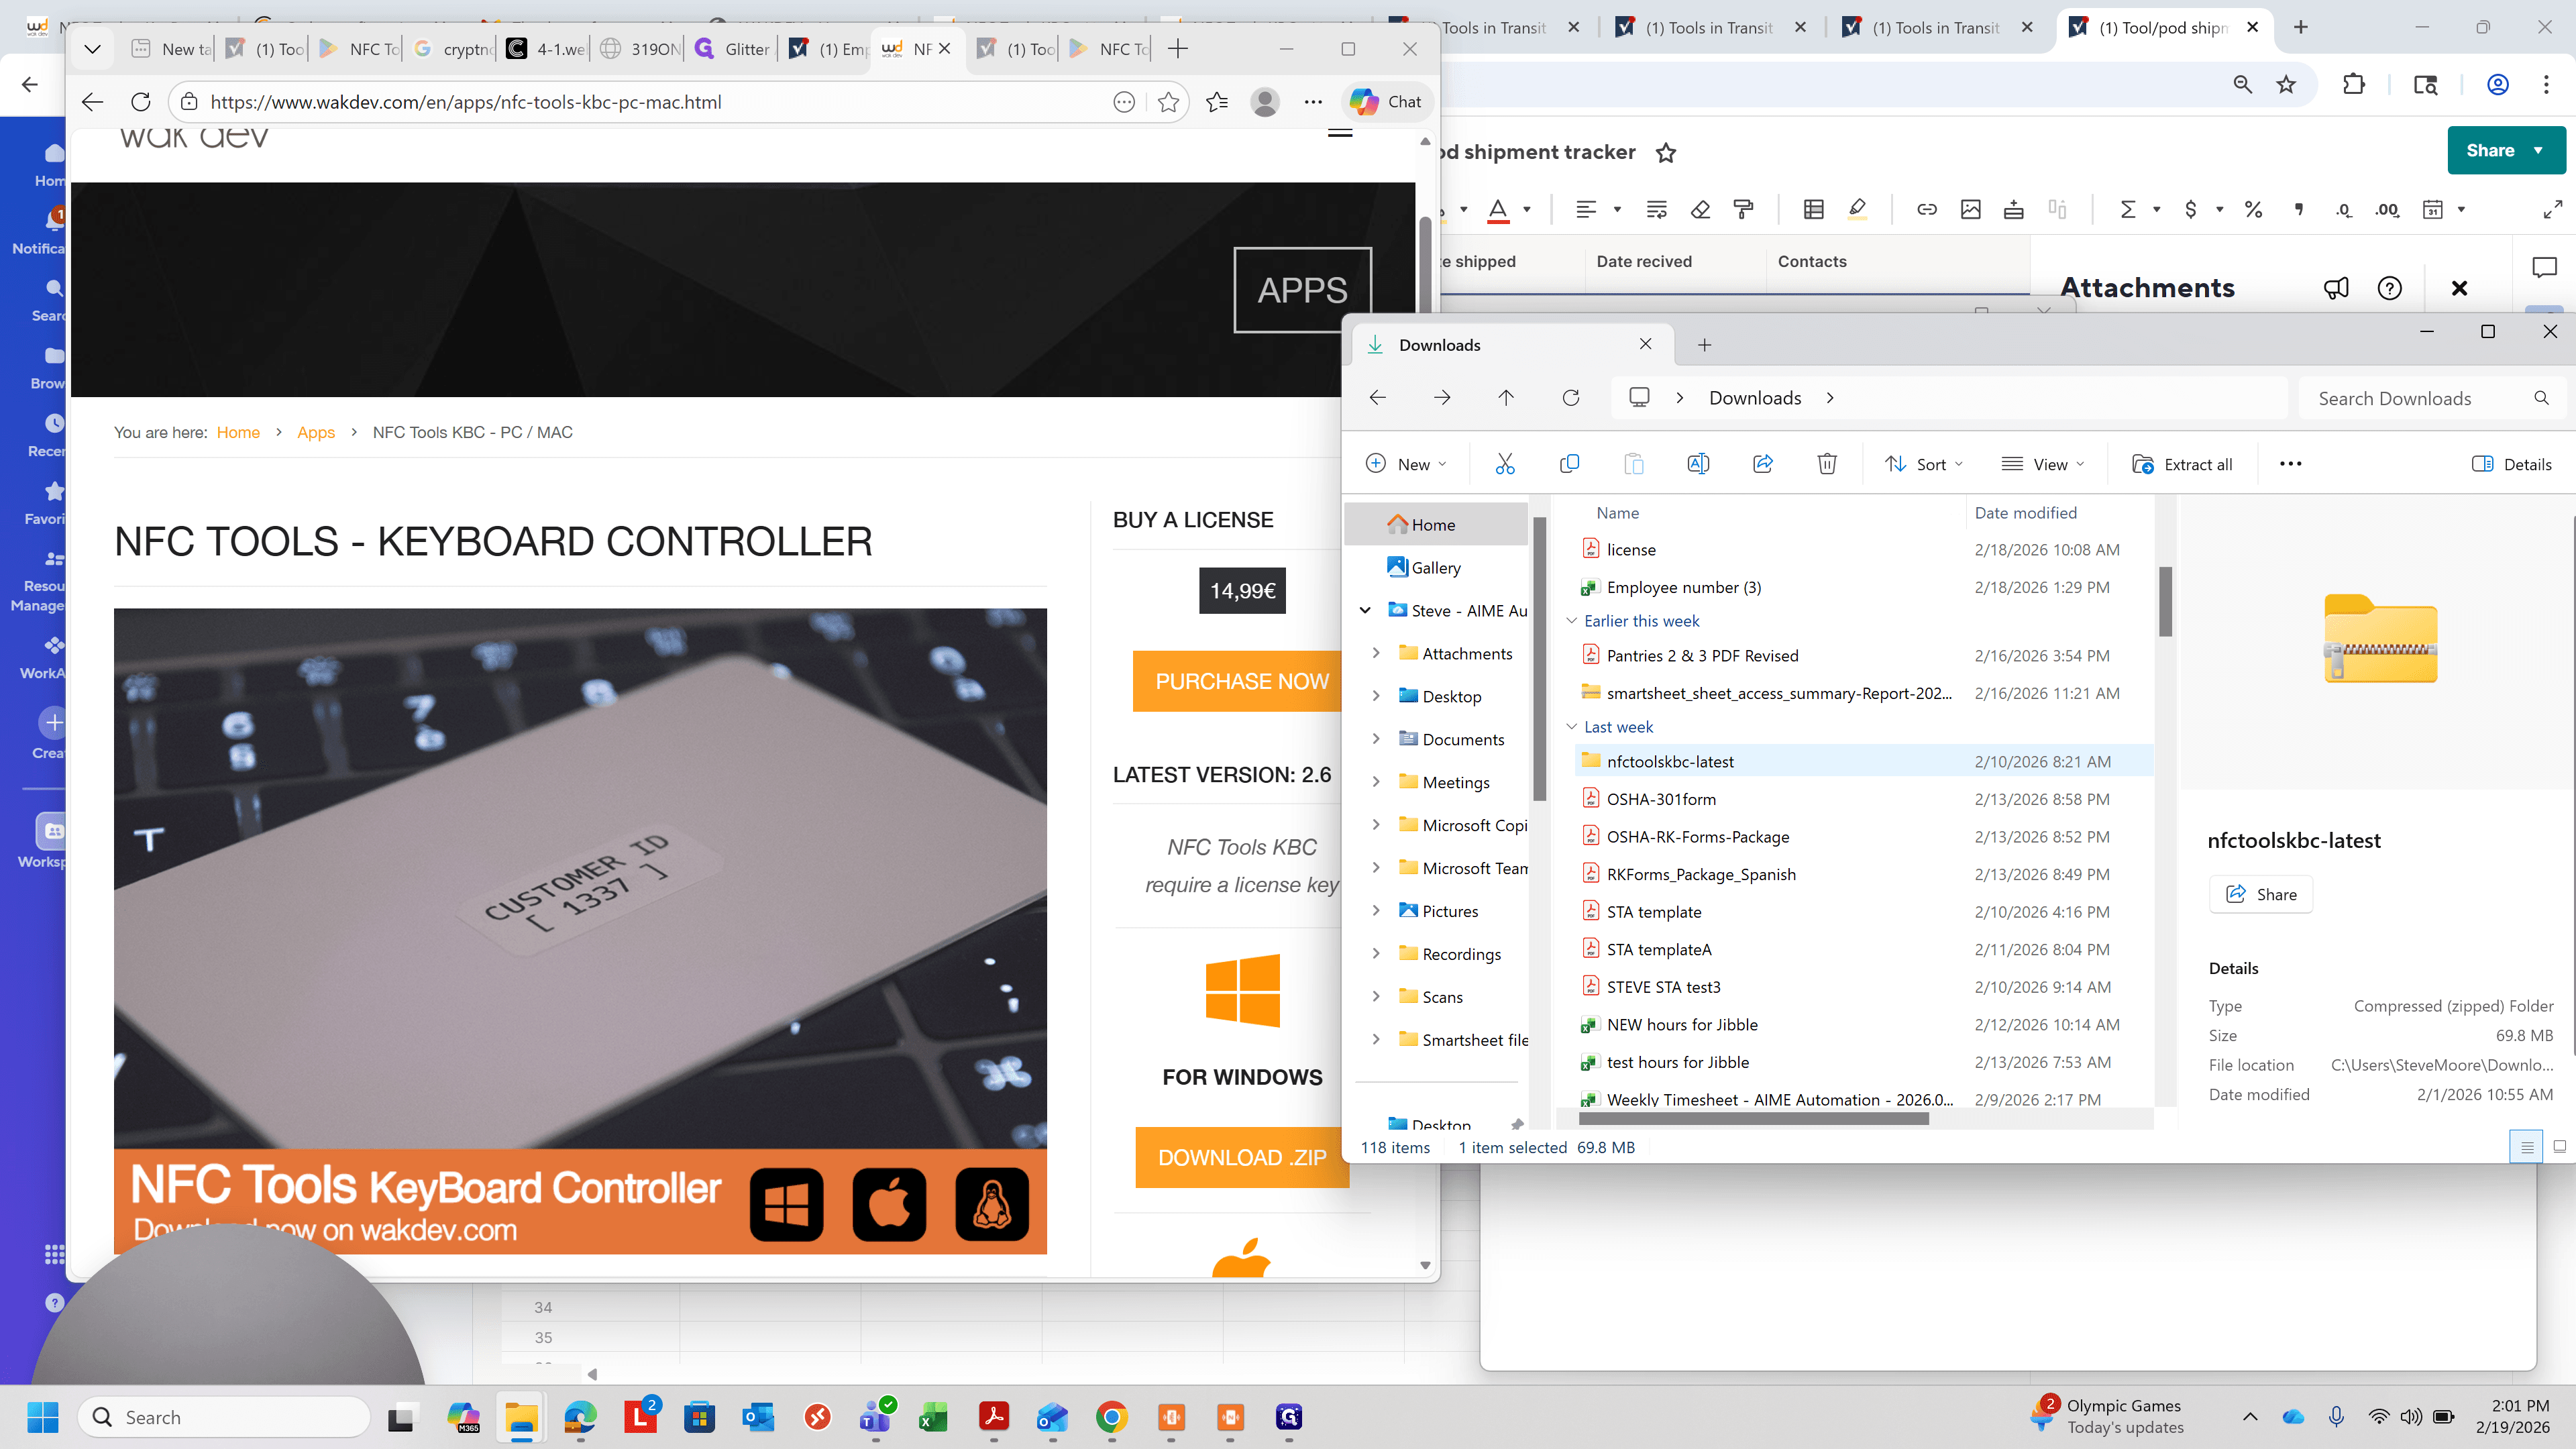
Task: Click the Up arrow in File Explorer navigation
Action: pos(1506,398)
